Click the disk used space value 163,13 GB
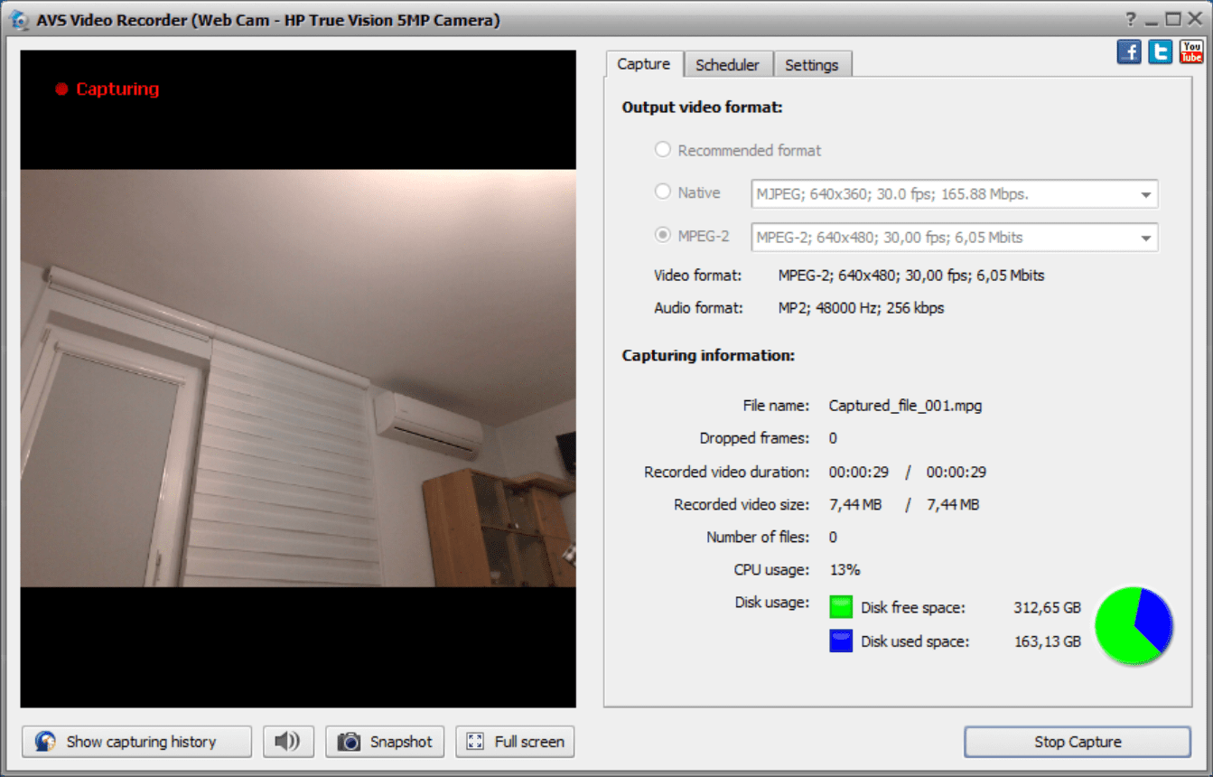The image size is (1213, 777). [x=1048, y=642]
